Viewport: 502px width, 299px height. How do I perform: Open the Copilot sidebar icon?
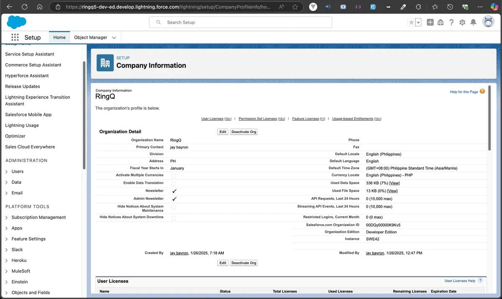point(494,7)
